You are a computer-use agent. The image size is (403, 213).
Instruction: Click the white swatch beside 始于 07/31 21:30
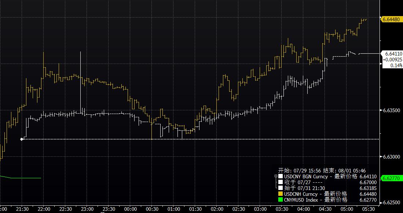281,188
